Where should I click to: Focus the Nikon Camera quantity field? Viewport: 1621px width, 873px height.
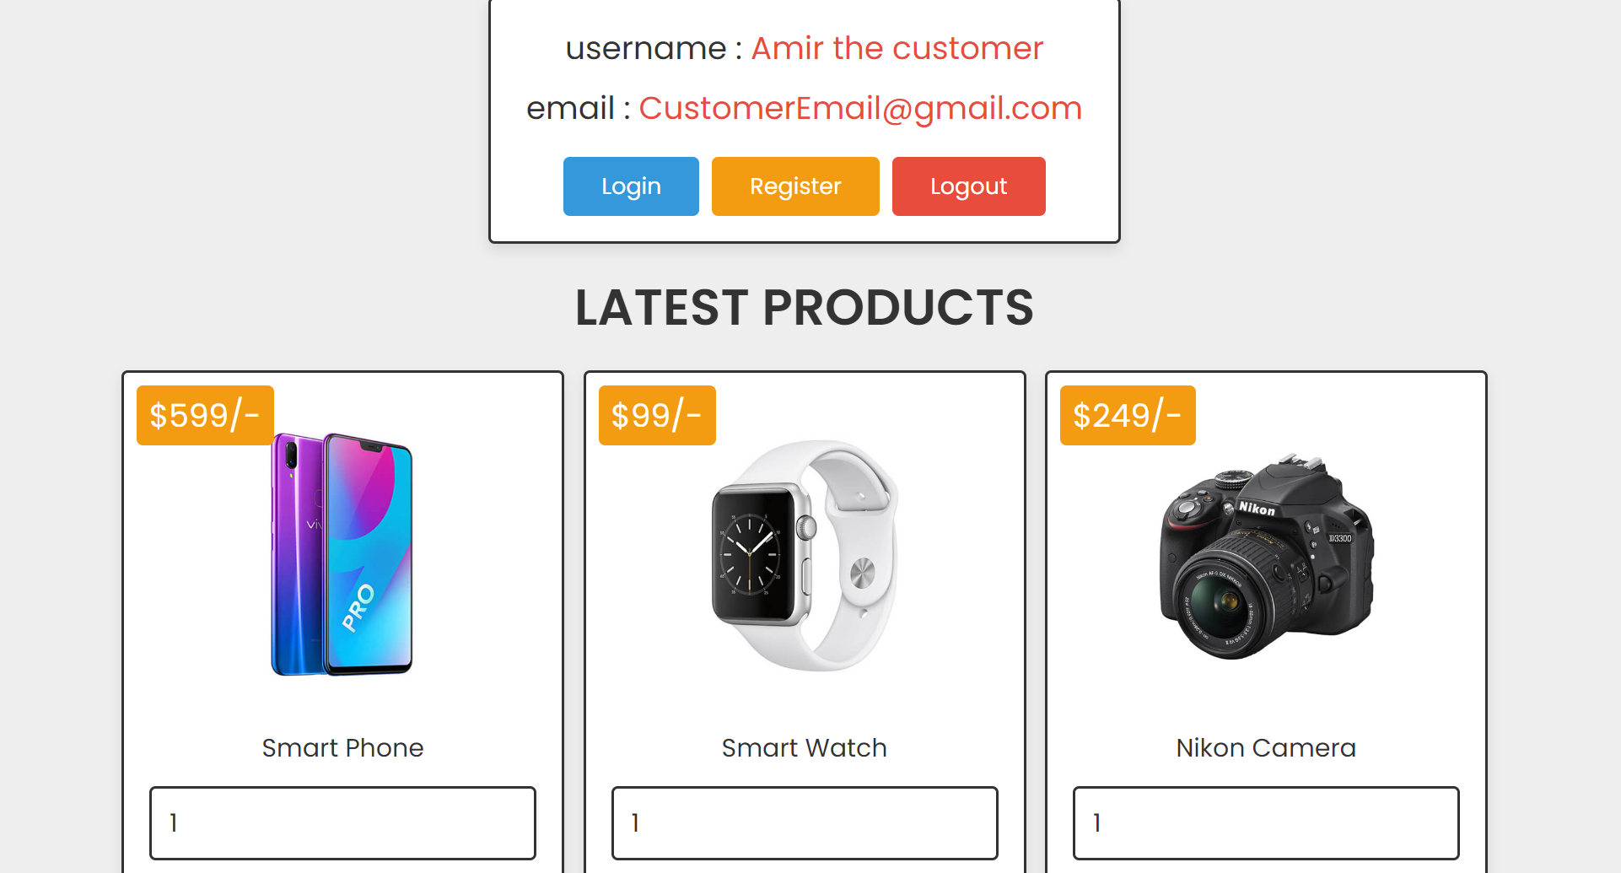1265,822
